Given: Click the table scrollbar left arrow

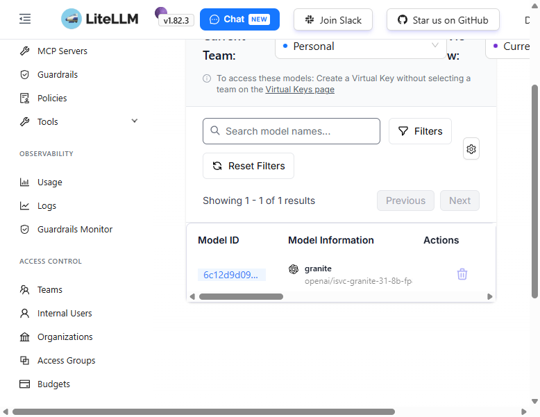Looking at the screenshot, I should coord(192,297).
